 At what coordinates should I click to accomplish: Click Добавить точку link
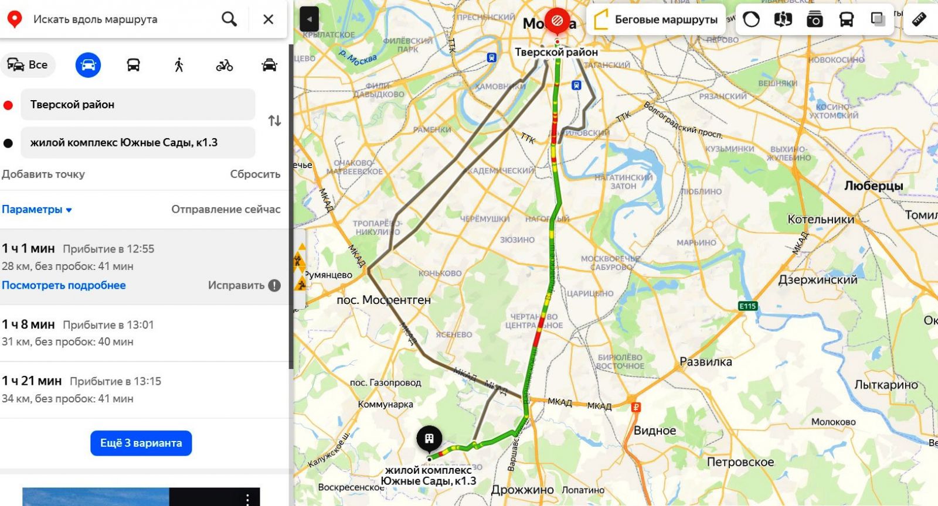[x=43, y=174]
